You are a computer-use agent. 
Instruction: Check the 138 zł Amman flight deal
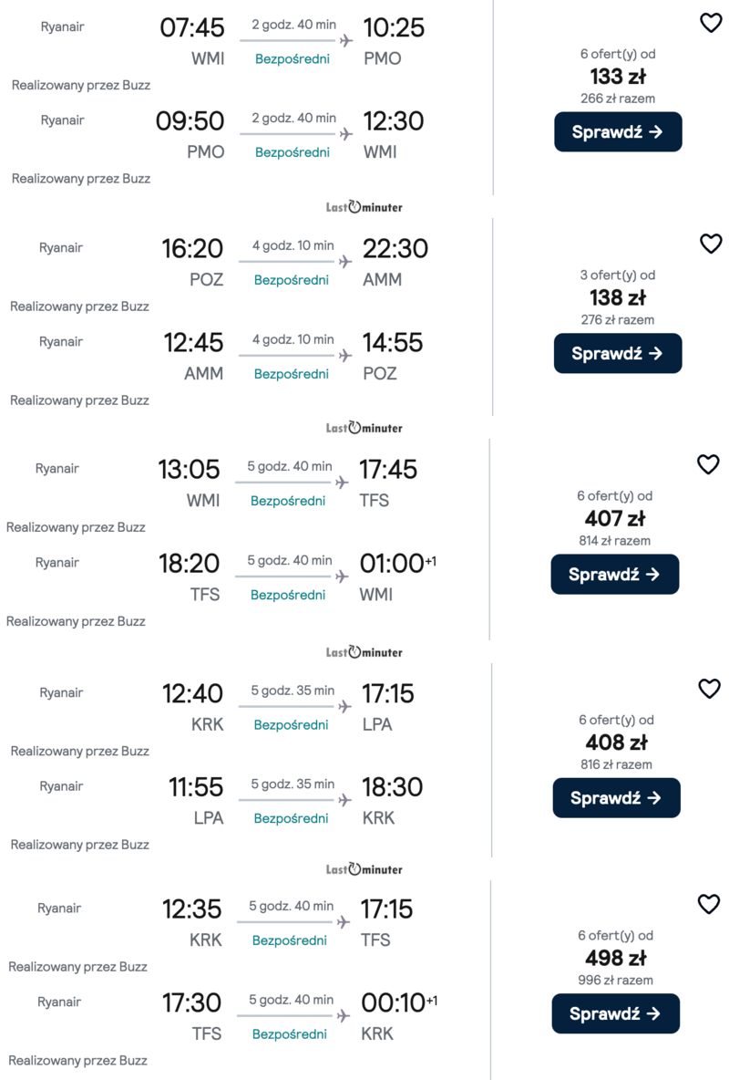pyautogui.click(x=618, y=354)
